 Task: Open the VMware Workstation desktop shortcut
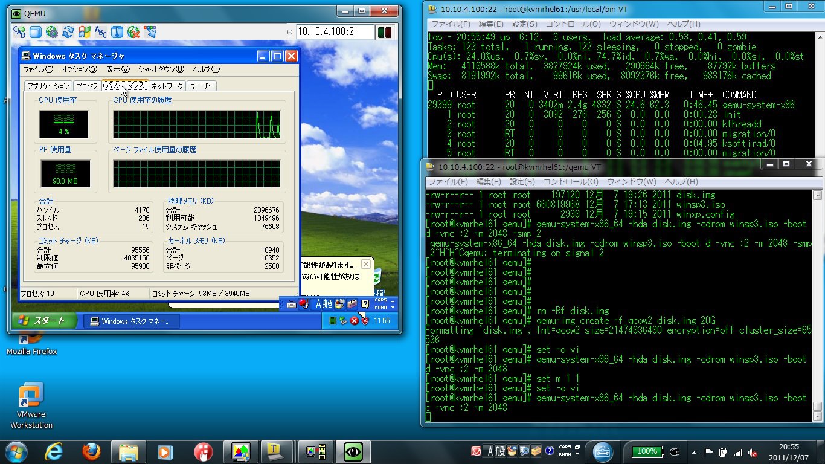31,405
